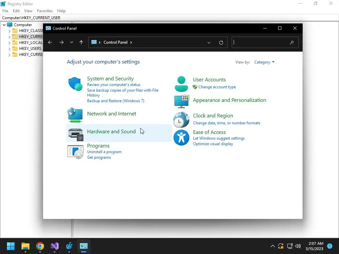Click the Control Panel icon in address bar
Image resolution: width=339 pixels, height=254 pixels.
point(94,42)
